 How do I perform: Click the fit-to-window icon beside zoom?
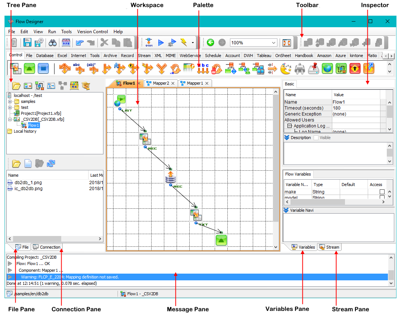pos(286,43)
